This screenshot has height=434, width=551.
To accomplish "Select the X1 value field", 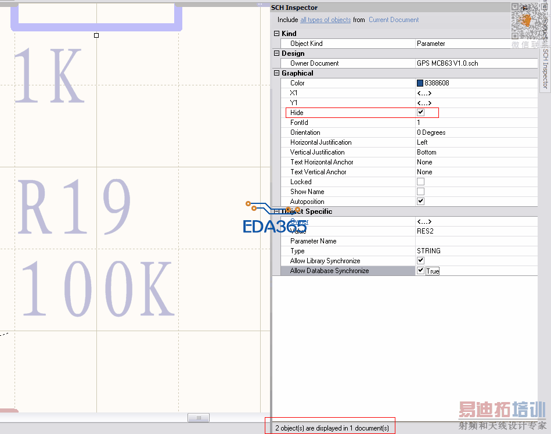I will click(x=476, y=93).
